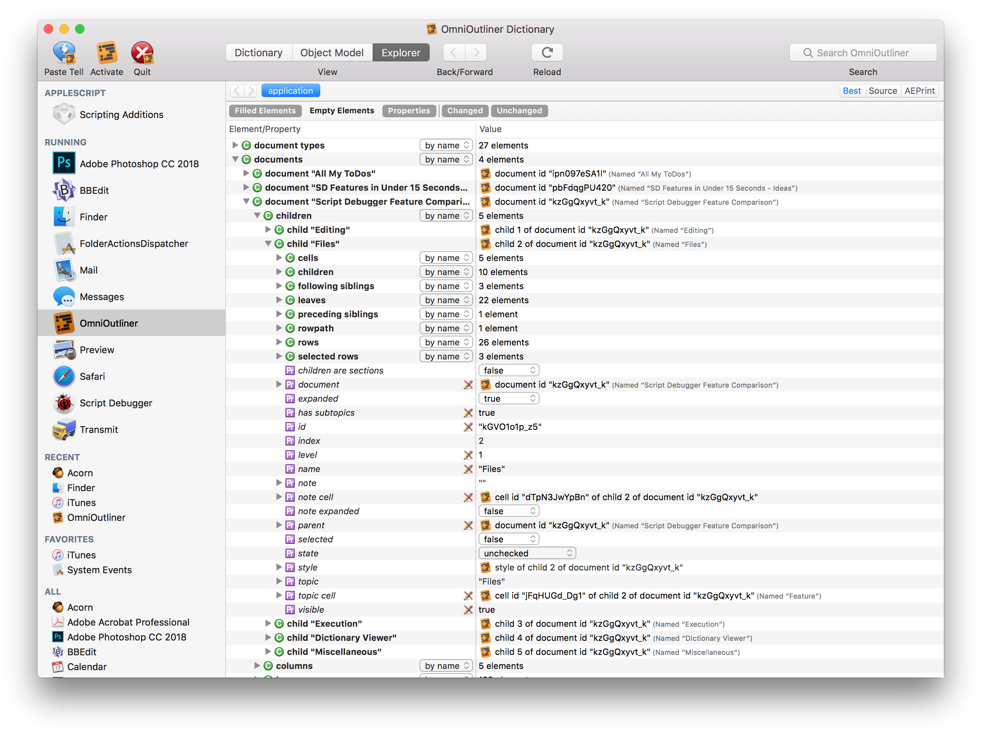Image resolution: width=981 pixels, height=735 pixels.
Task: Click the application breadcrumb button
Action: click(x=291, y=90)
